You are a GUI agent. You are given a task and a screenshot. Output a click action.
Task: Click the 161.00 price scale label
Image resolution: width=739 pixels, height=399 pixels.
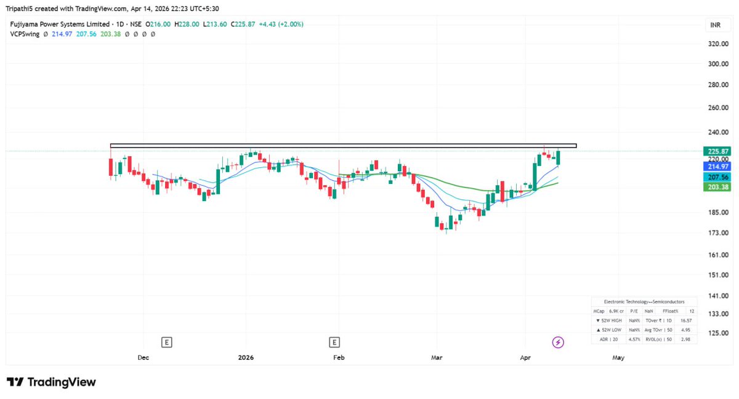(x=718, y=255)
